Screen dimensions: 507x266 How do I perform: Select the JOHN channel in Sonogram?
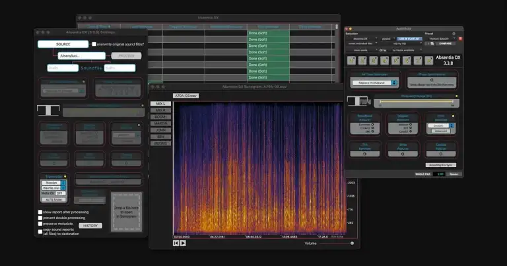point(160,130)
